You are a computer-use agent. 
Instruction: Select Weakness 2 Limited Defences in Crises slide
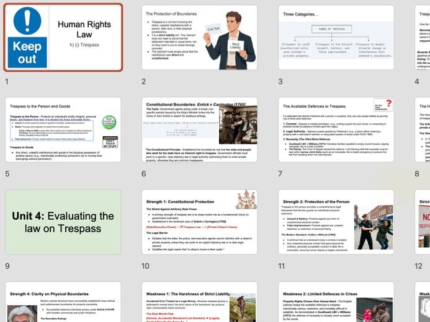pyautogui.click(x=336, y=302)
